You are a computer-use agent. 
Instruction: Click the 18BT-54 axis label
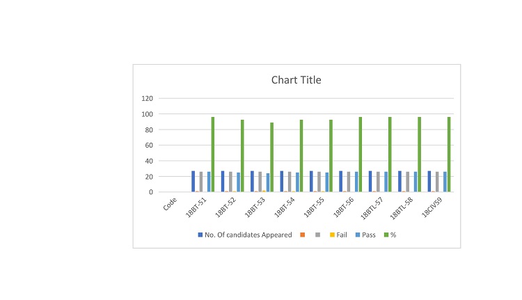284,207
